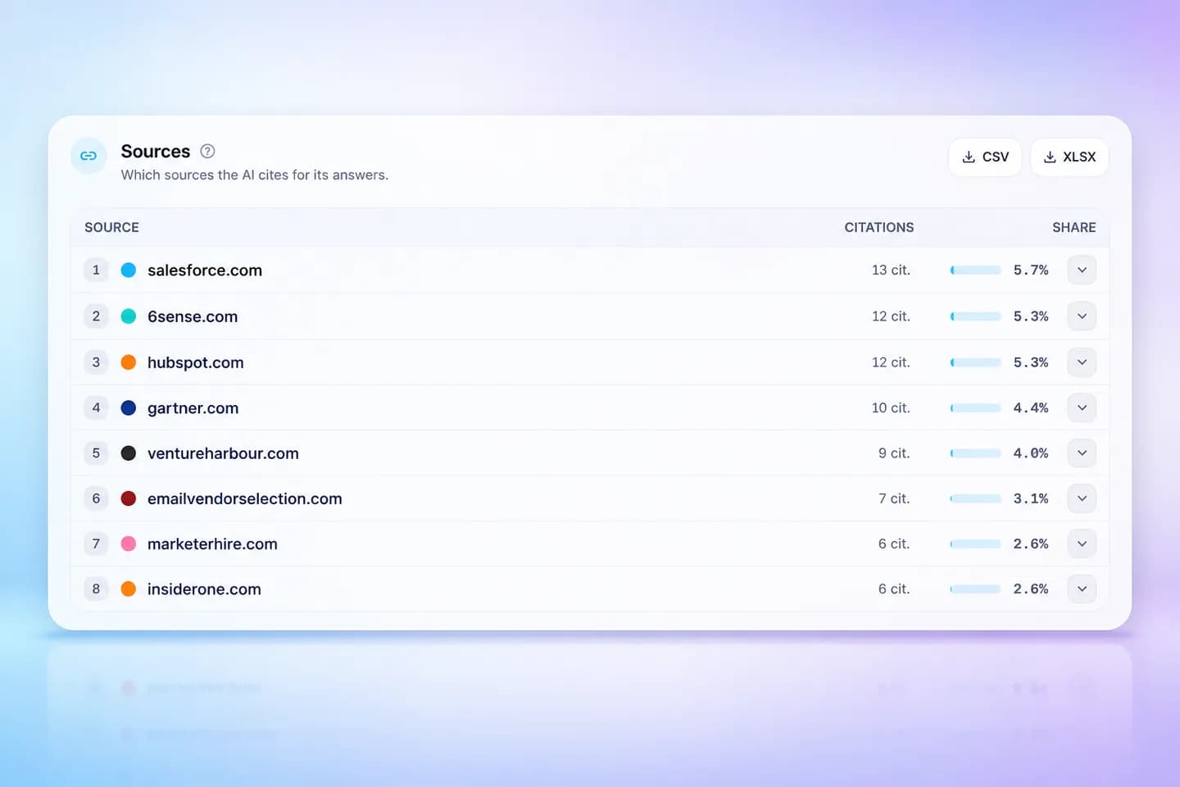1180x787 pixels.
Task: Expand the marketerhire.com row
Action: point(1082,544)
